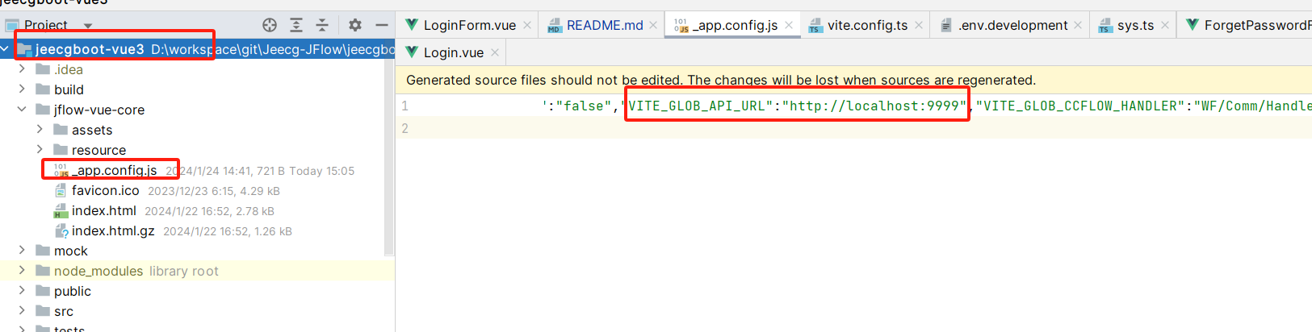Open Project panel settings gear
Image resolution: width=1312 pixels, height=332 pixels.
355,25
